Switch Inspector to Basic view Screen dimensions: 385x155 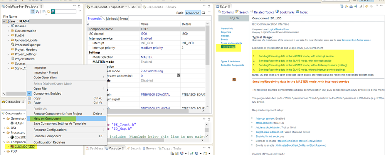pos(180,13)
